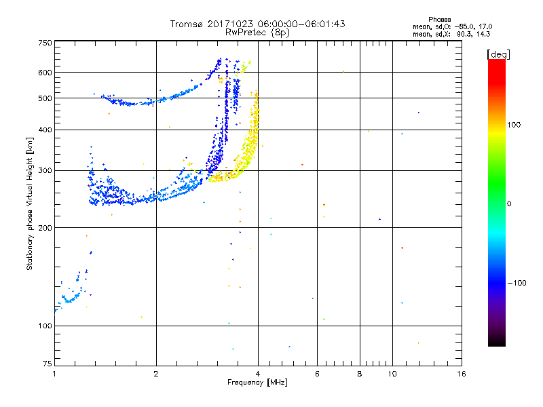The height and width of the screenshot is (407, 543).
Task: Click the 'Stationary phase Virtual Height [km]' axis label
Action: [30, 204]
